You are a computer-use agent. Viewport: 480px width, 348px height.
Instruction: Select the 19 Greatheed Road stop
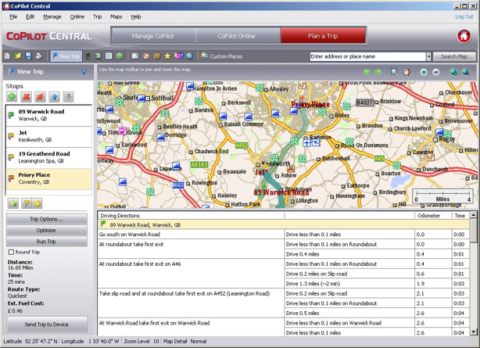[48, 157]
